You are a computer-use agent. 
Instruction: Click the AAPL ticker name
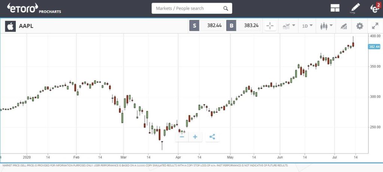(x=26, y=27)
